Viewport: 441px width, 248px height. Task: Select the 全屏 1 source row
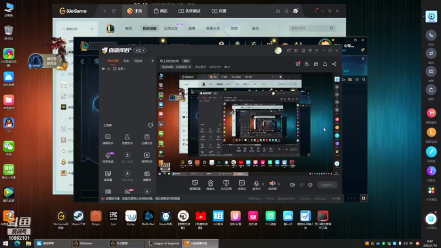[x=128, y=68]
